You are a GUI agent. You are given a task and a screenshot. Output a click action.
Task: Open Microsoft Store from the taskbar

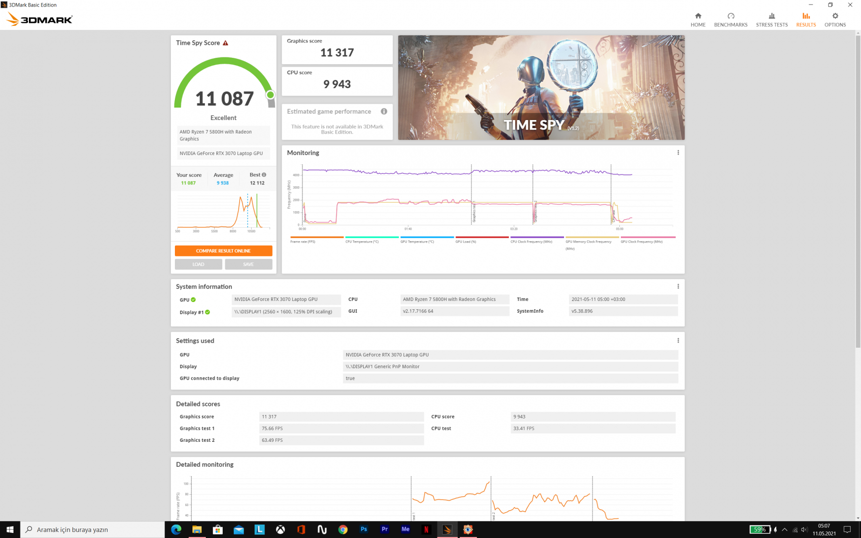tap(218, 530)
